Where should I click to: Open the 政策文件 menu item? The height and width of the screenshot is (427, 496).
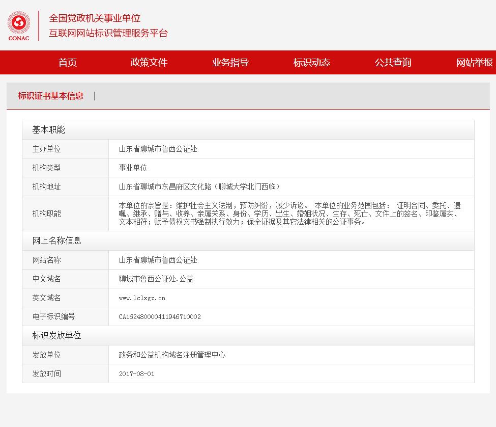[x=149, y=62]
